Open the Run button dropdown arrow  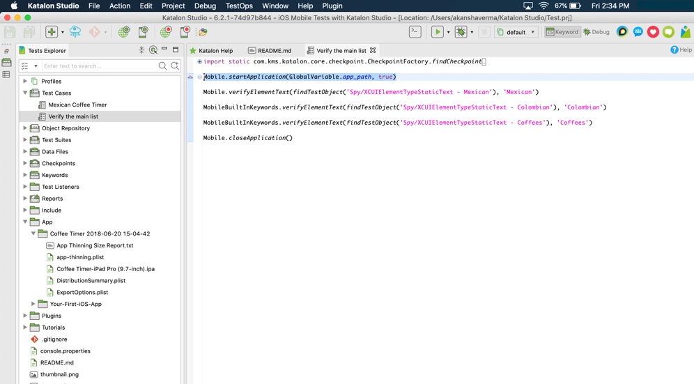pos(448,32)
